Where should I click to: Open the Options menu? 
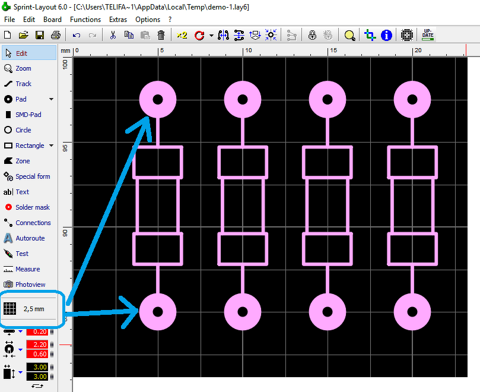(x=148, y=20)
